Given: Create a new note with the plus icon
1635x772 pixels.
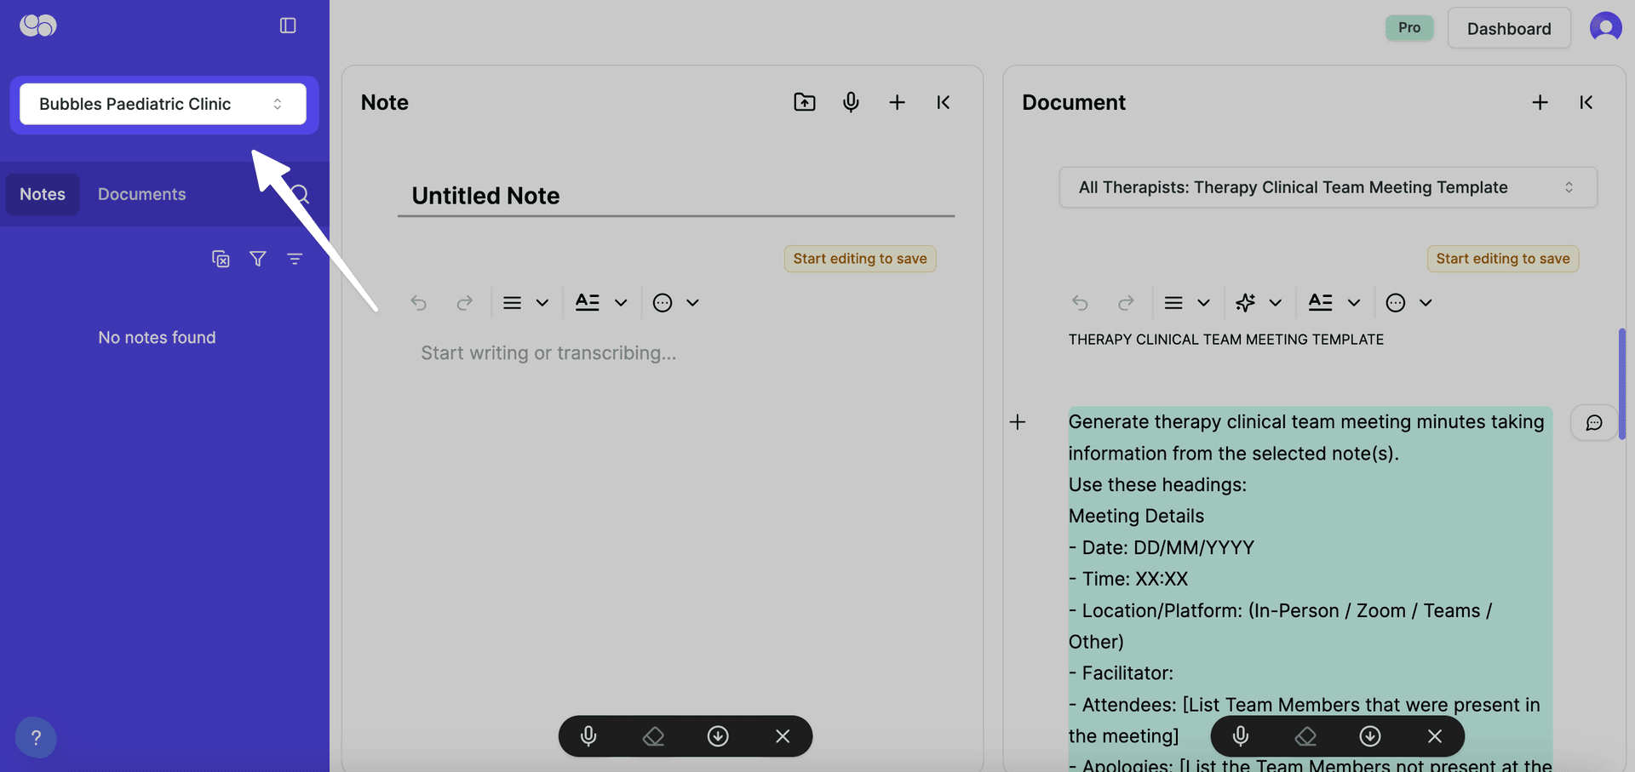Looking at the screenshot, I should pyautogui.click(x=898, y=102).
